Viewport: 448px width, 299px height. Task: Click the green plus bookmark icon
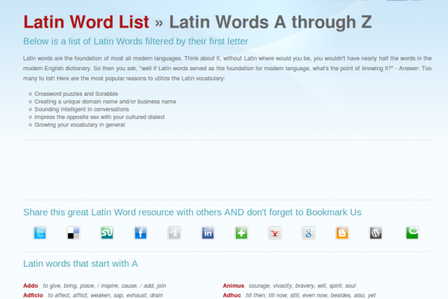[x=241, y=233]
